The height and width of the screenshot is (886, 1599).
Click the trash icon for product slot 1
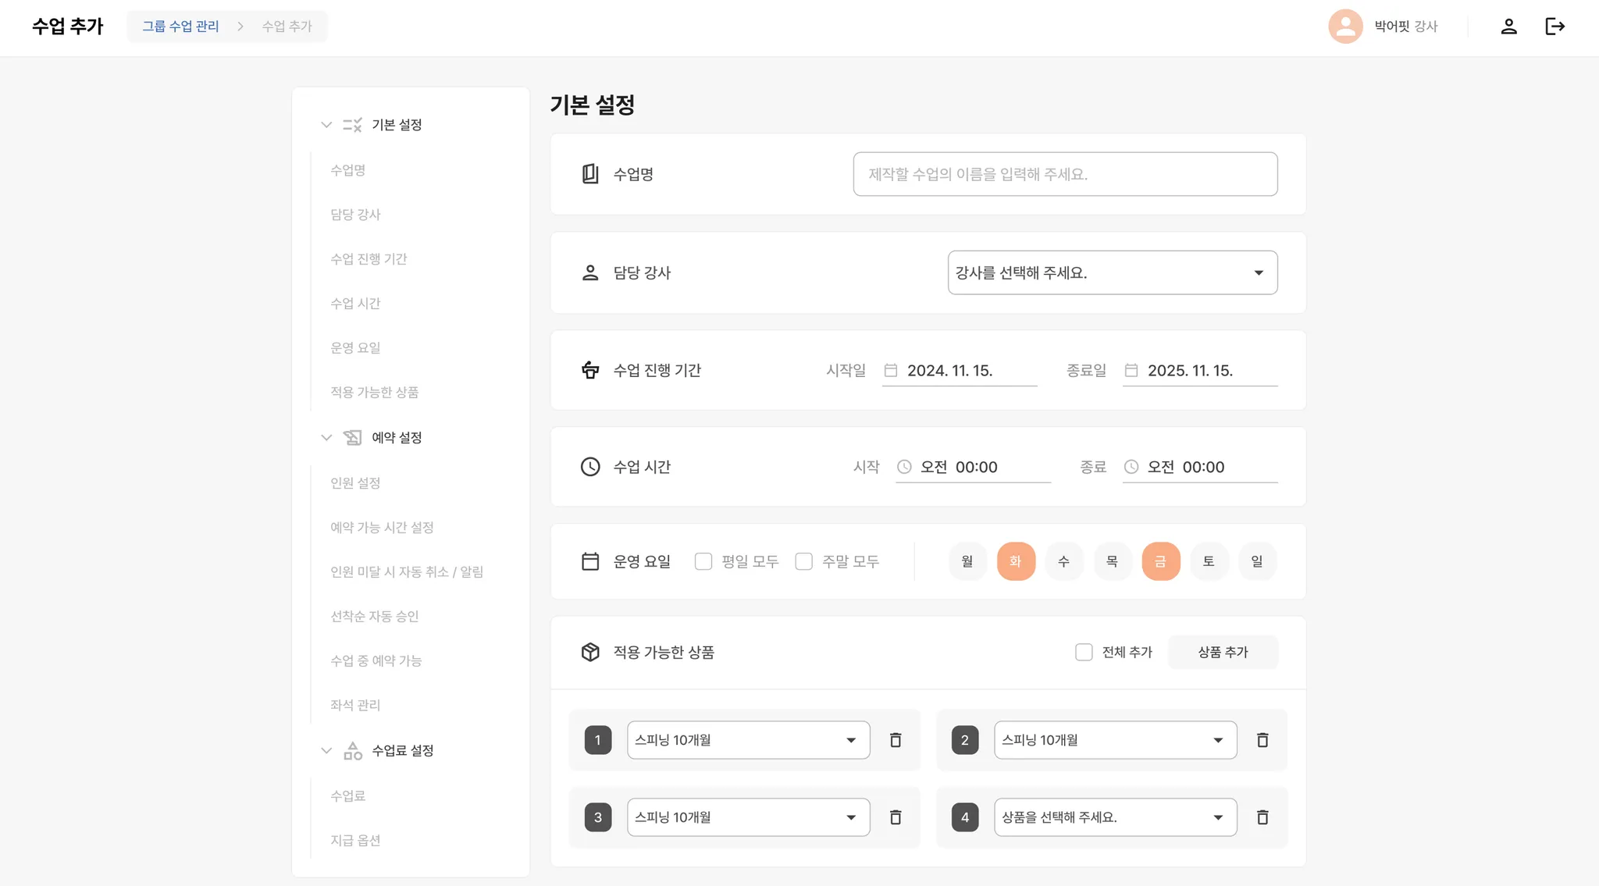coord(896,740)
